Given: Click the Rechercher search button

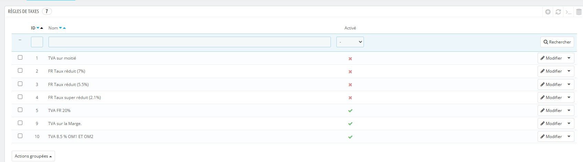Looking at the screenshot, I should point(557,42).
